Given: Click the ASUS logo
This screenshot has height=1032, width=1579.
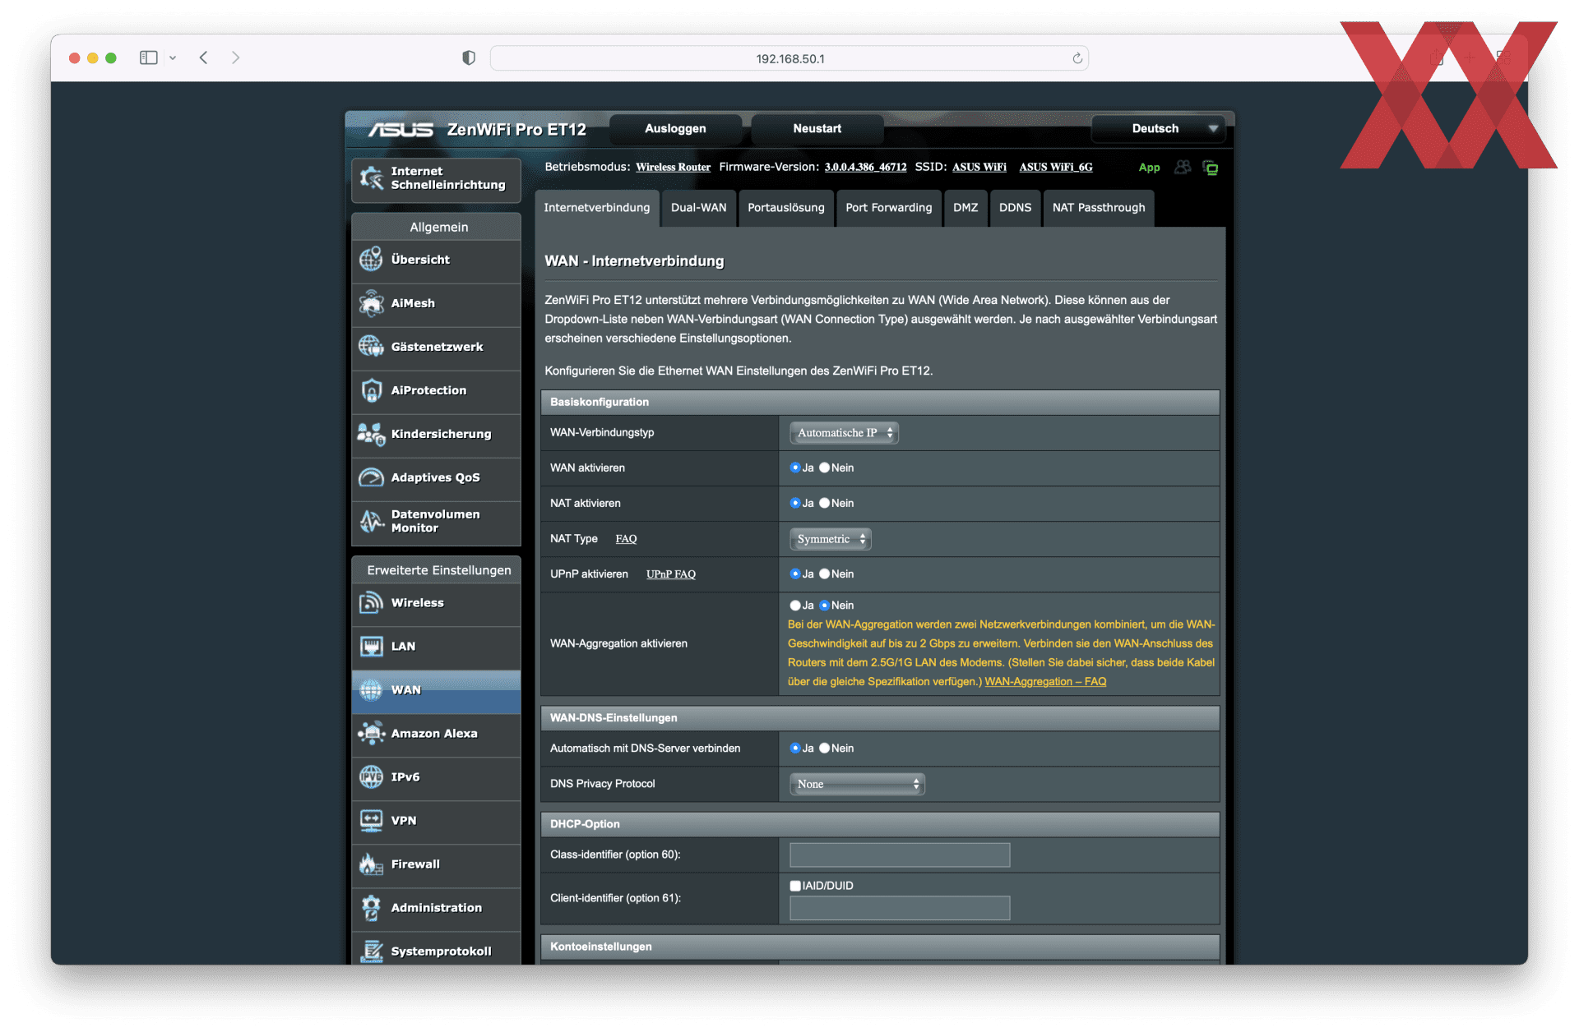Looking at the screenshot, I should pyautogui.click(x=400, y=129).
